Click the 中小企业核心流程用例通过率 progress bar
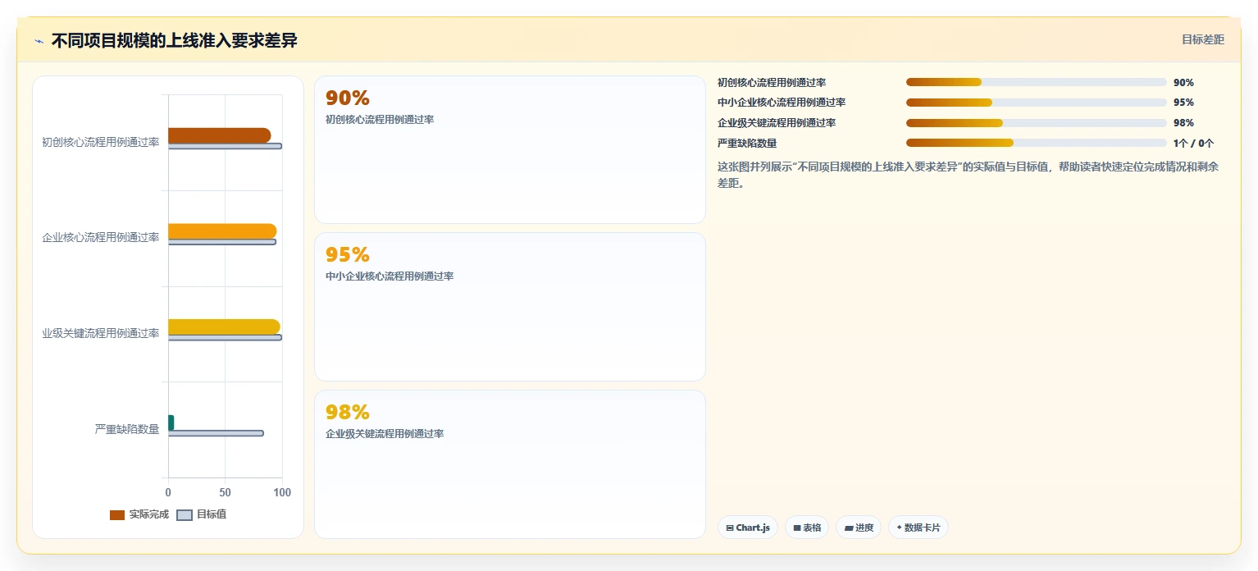The height and width of the screenshot is (571, 1258). pos(1036,103)
